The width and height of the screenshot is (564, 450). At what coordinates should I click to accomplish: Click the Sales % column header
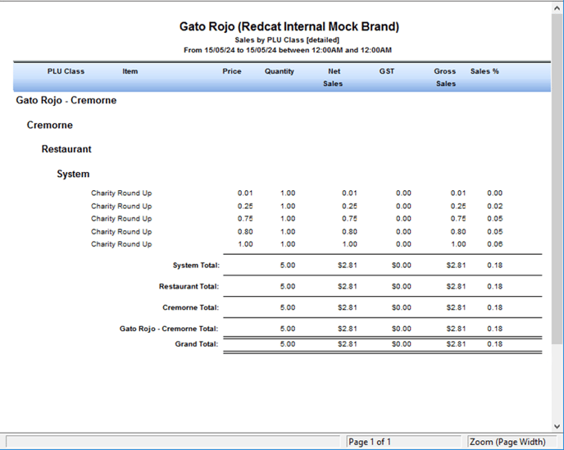point(484,71)
